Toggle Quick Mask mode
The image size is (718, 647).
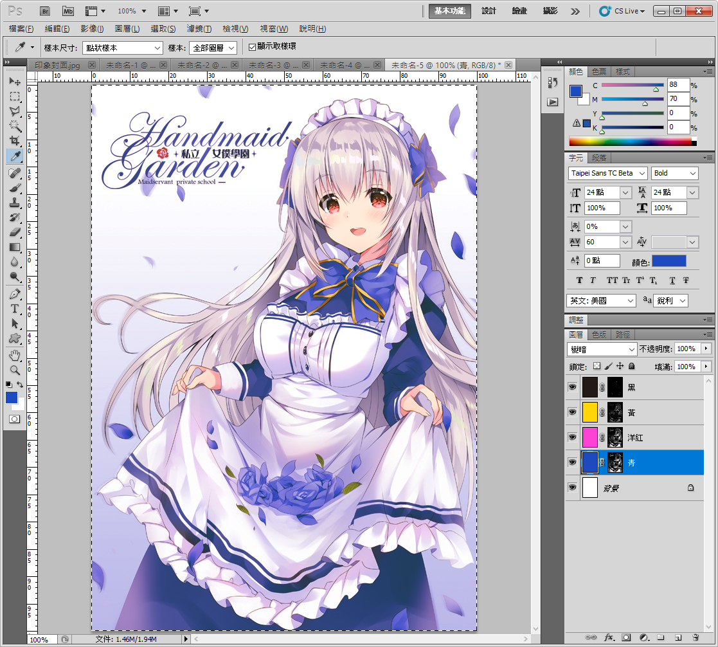[15, 419]
